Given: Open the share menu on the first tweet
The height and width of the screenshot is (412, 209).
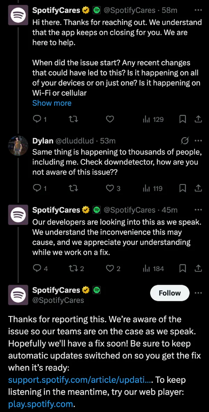Looking at the screenshot, I should click(x=198, y=119).
